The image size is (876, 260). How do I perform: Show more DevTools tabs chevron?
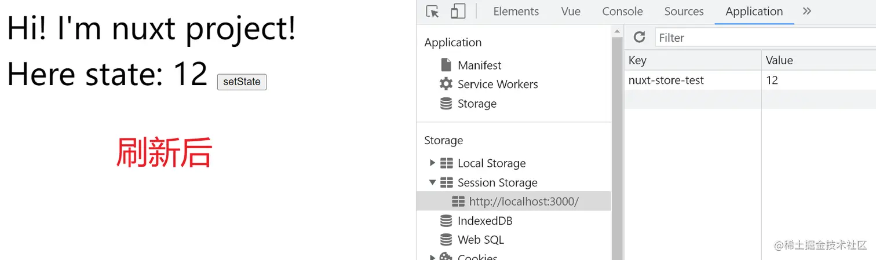807,12
